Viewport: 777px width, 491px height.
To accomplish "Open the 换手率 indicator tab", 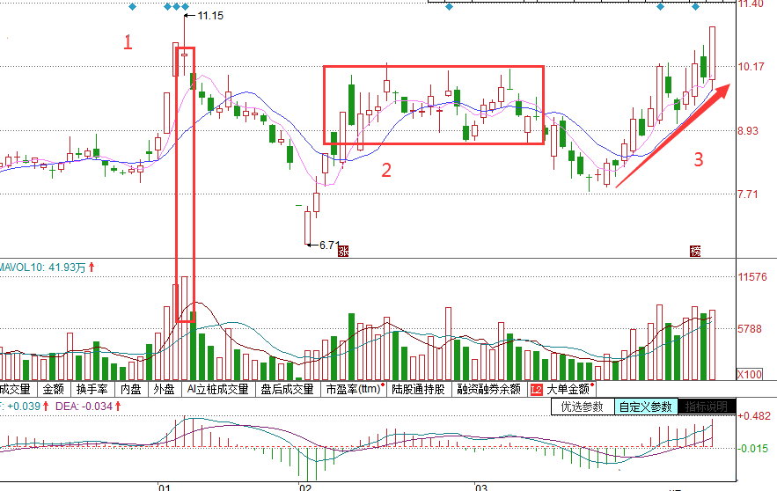I will click(92, 389).
